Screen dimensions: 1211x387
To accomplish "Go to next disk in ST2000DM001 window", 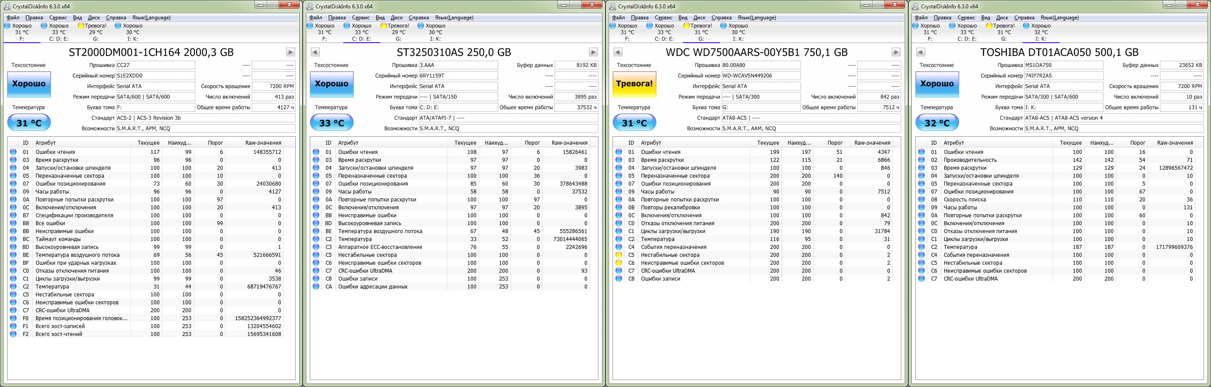I will pyautogui.click(x=290, y=52).
